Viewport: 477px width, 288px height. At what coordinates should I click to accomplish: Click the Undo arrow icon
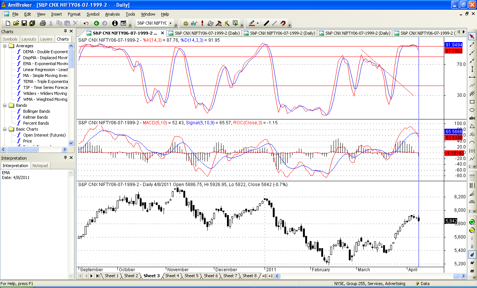pyautogui.click(x=86, y=23)
